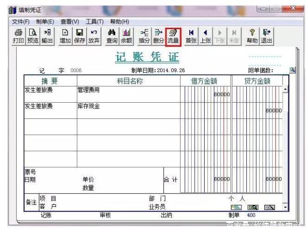Add a new voucher with 增加
The width and height of the screenshot is (306, 234).
tap(65, 36)
